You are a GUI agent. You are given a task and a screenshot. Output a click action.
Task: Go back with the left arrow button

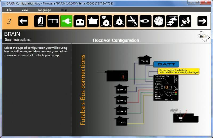[x=23, y=21]
